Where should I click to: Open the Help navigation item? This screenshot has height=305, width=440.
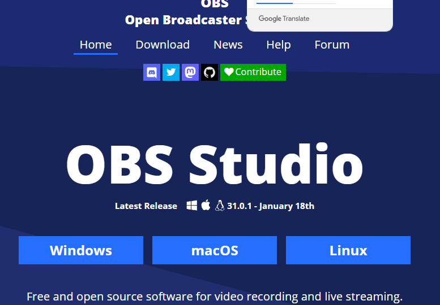click(279, 45)
